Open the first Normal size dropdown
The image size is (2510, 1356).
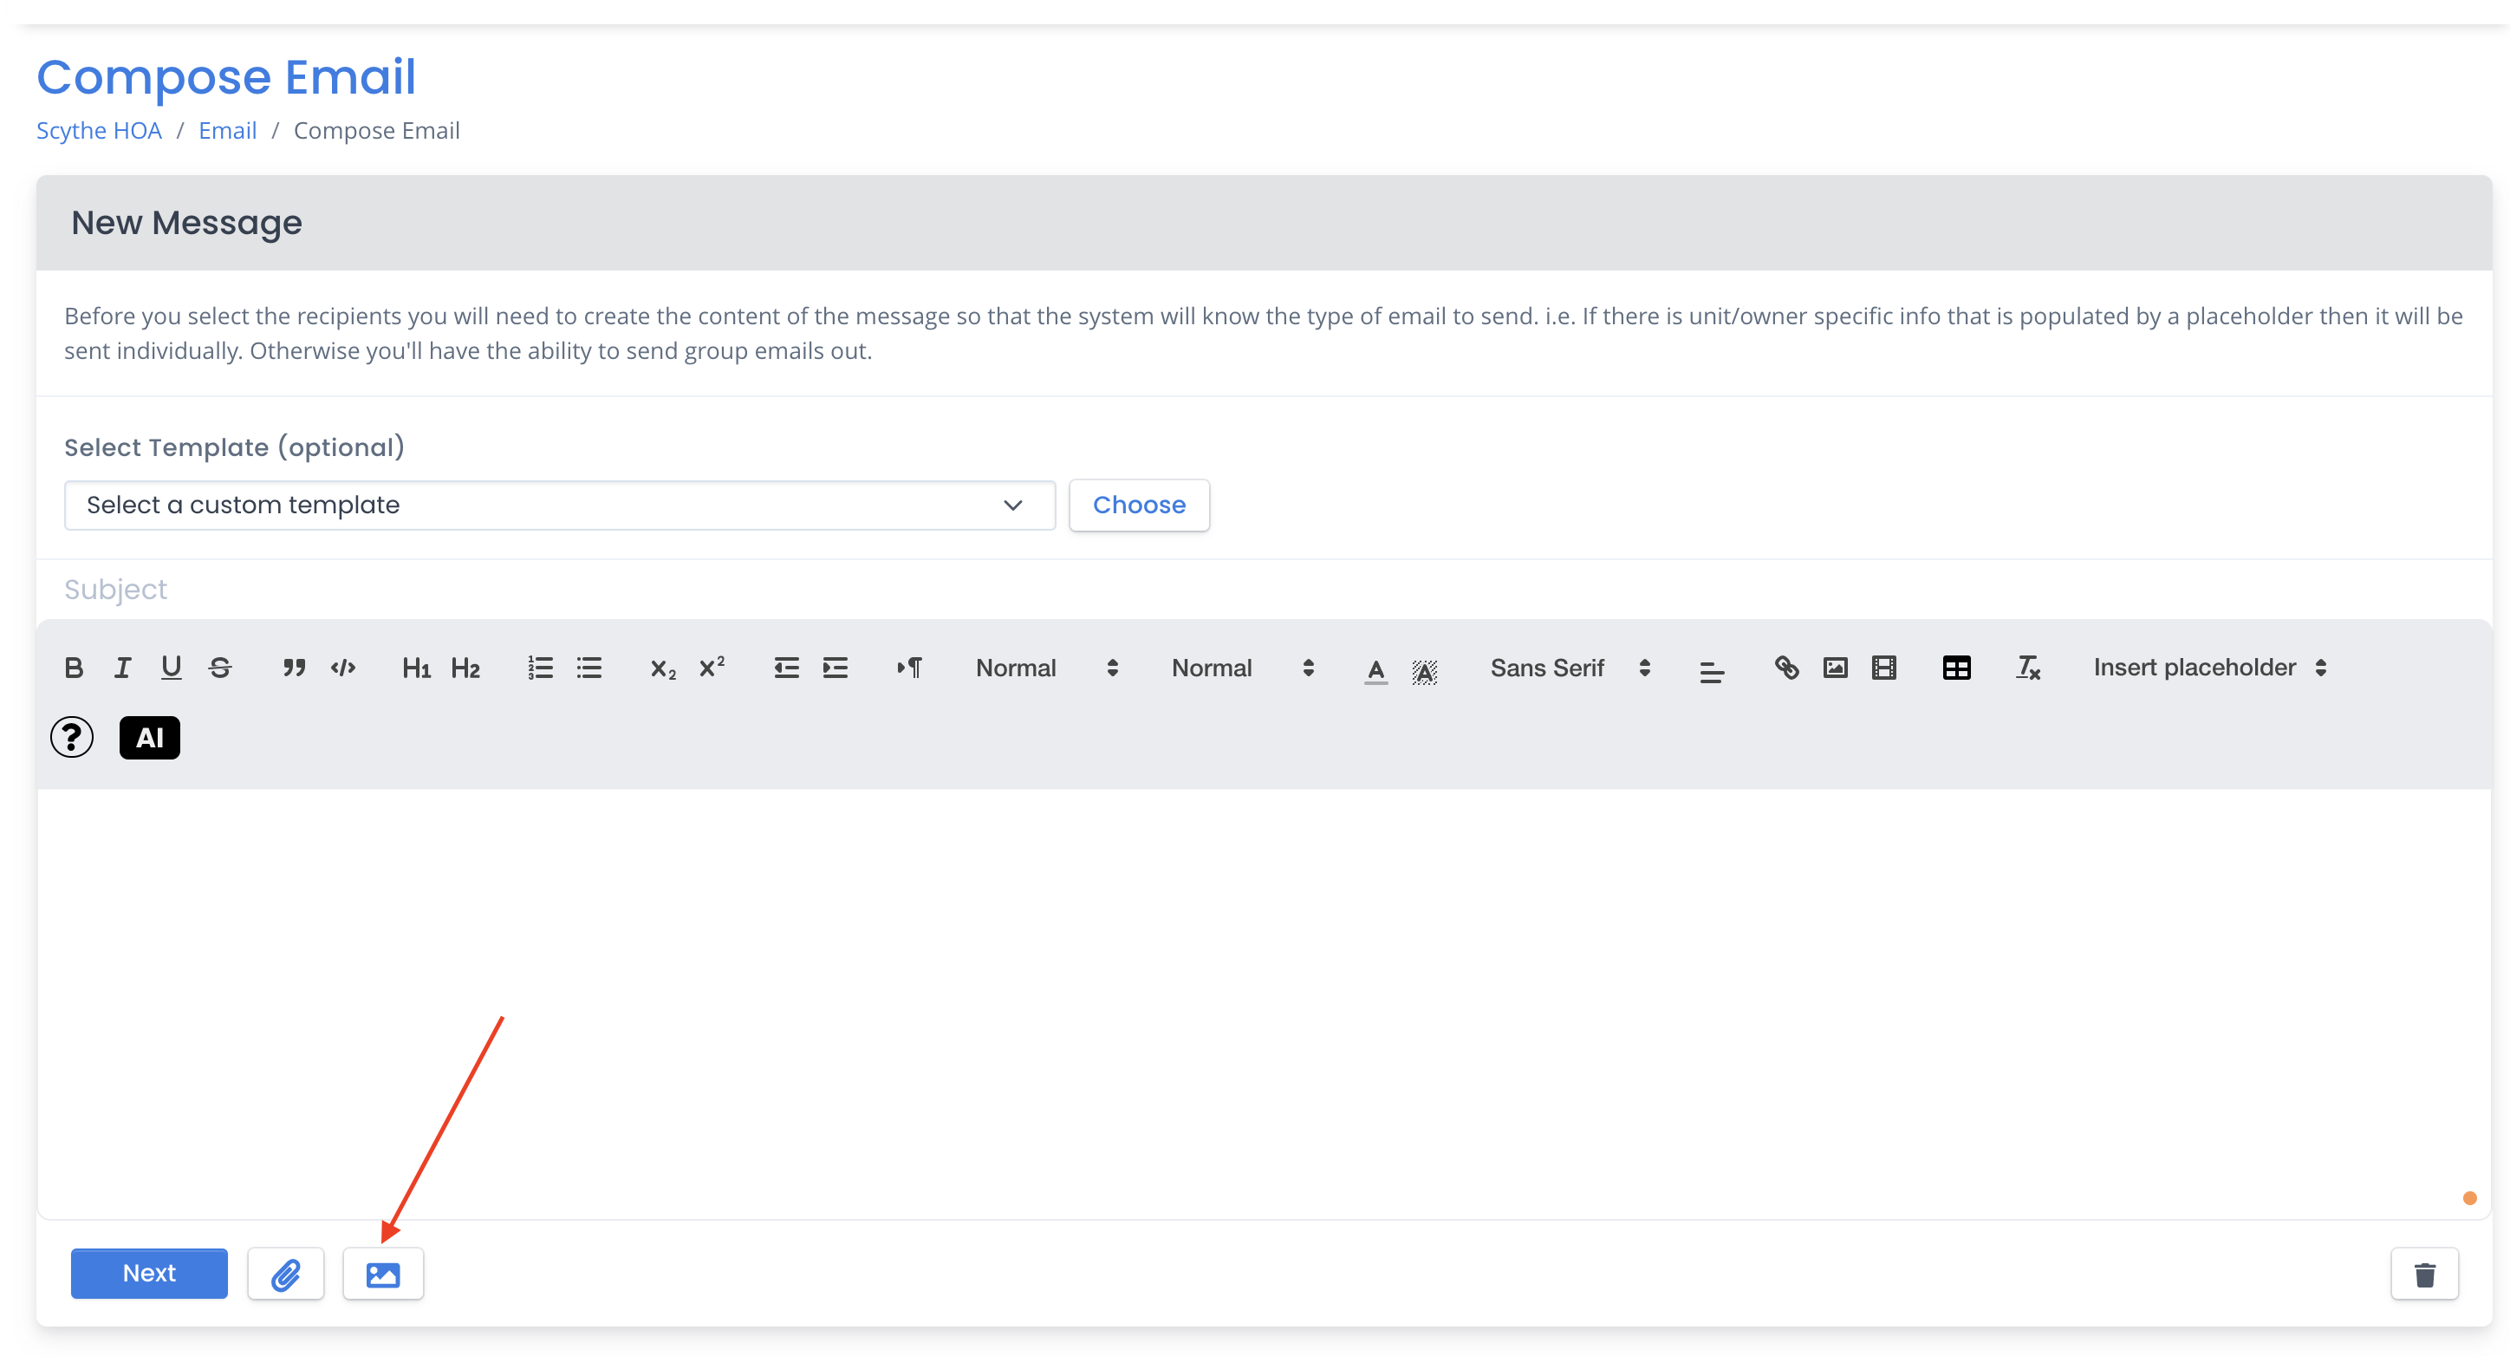click(1048, 668)
